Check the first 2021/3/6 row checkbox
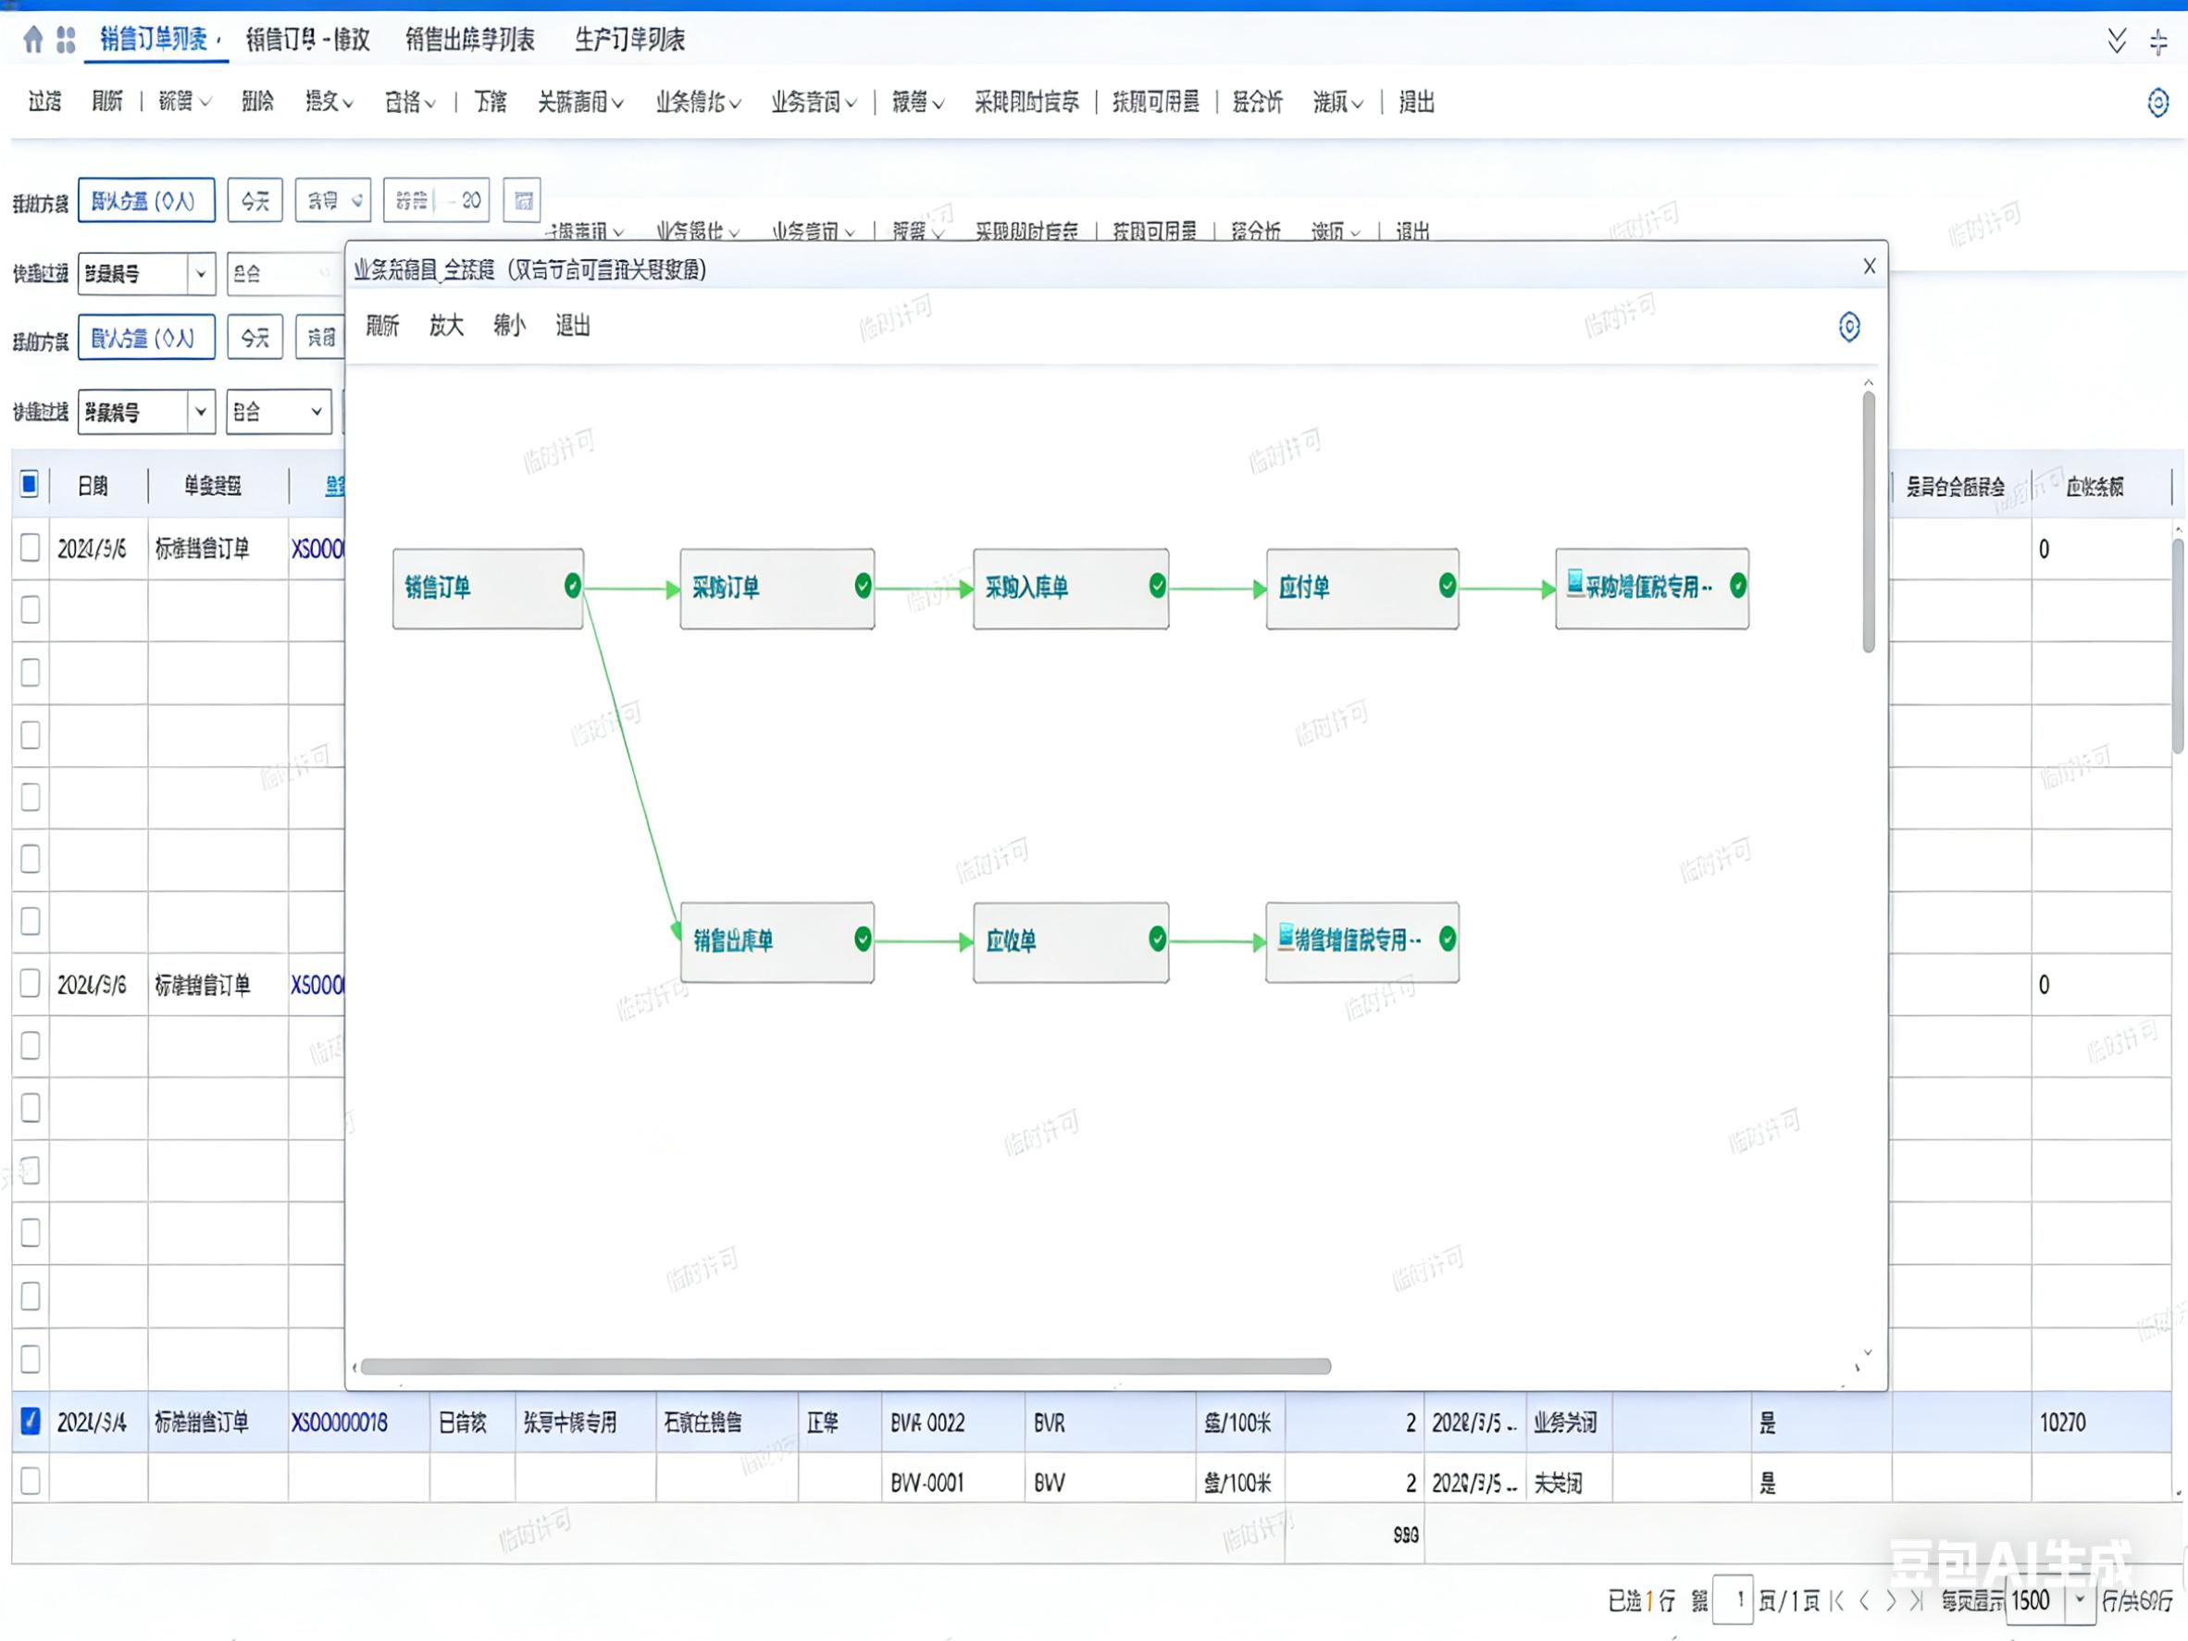The width and height of the screenshot is (2188, 1641). (x=31, y=548)
